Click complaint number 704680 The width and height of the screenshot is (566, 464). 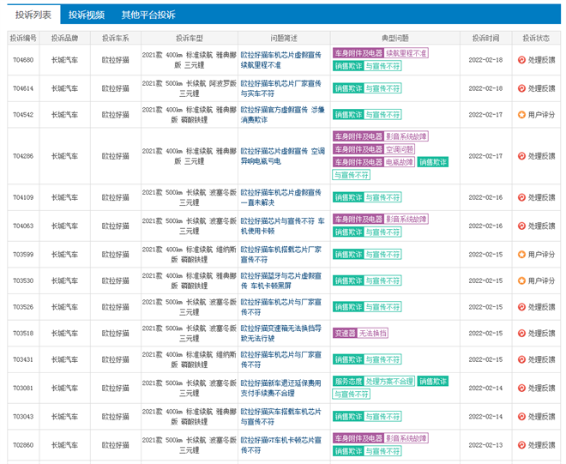point(23,60)
